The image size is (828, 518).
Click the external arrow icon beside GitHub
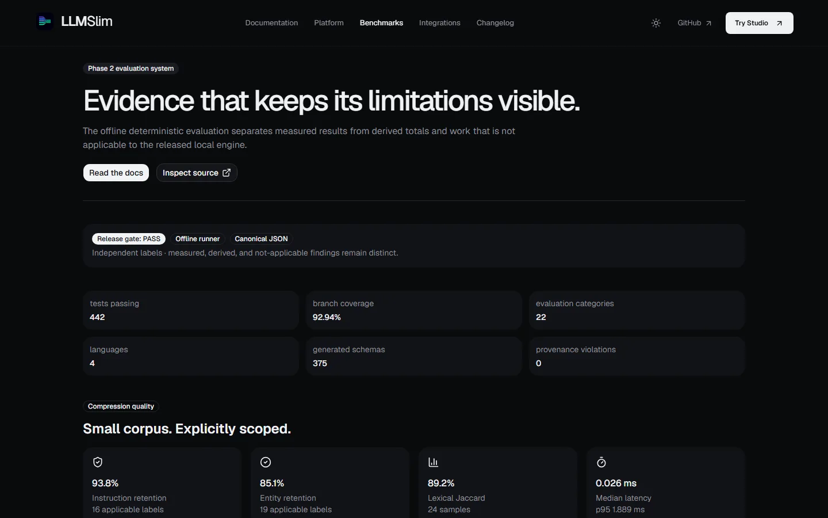708,24
